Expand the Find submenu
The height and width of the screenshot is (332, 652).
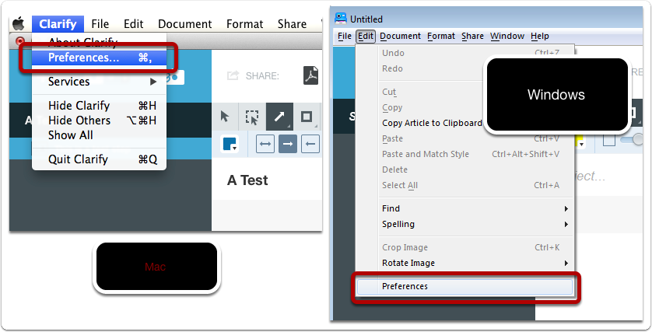[465, 208]
